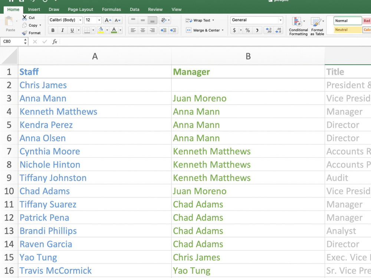Apply italic formatting

click(x=63, y=30)
